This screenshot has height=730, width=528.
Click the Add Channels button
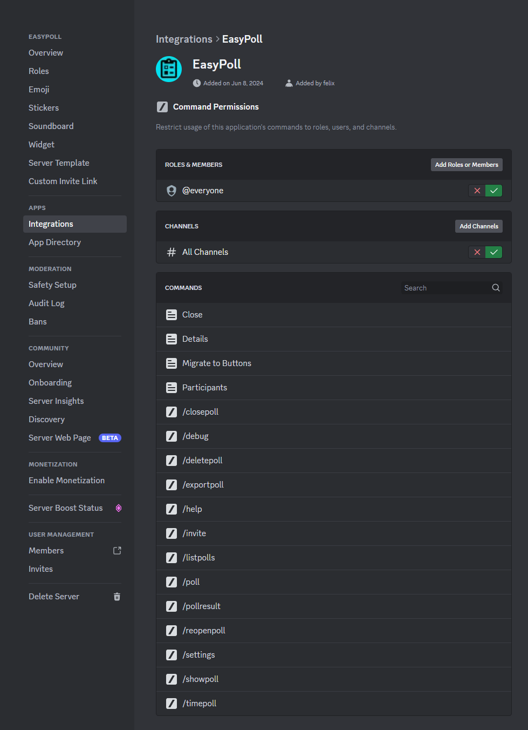click(x=478, y=226)
